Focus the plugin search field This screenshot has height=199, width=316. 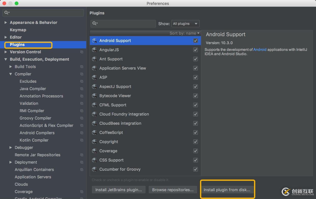coord(123,24)
